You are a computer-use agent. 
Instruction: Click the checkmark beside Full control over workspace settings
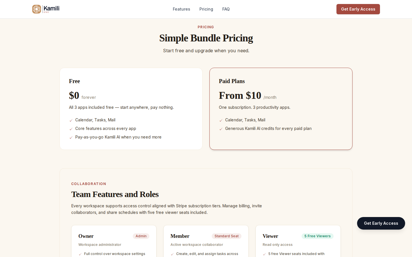[80, 254]
